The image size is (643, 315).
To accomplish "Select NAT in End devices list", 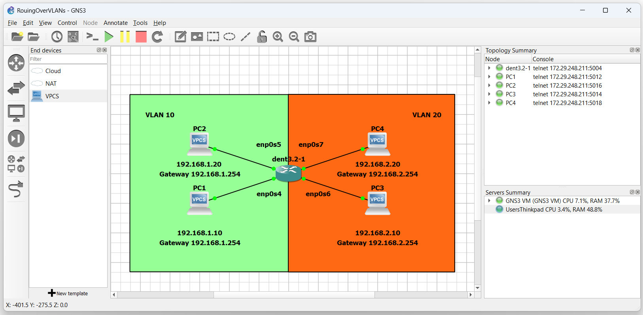I will click(68, 84).
